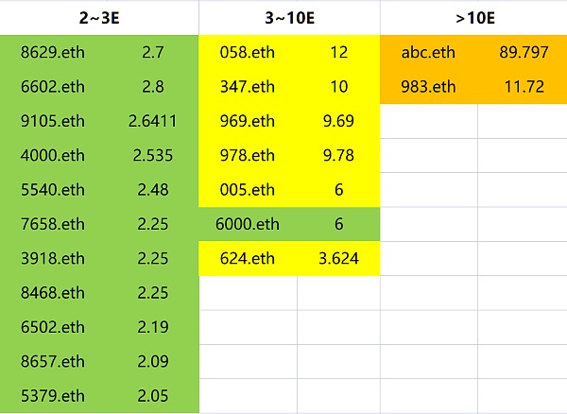The image size is (567, 414).
Task: Click the 2.19 value cell
Action: [152, 326]
